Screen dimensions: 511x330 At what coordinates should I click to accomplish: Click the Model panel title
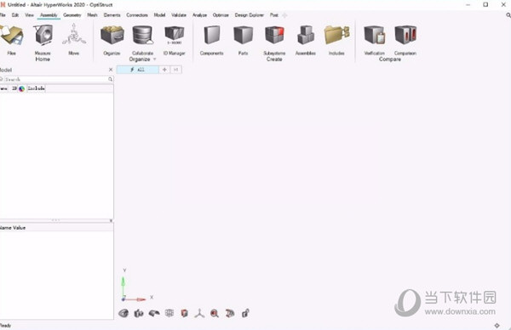pos(6,70)
